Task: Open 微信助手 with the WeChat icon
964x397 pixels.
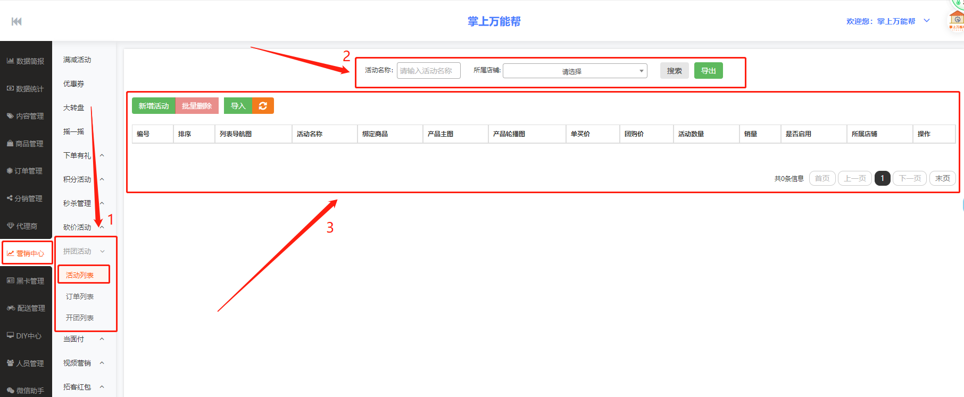Action: (26, 391)
